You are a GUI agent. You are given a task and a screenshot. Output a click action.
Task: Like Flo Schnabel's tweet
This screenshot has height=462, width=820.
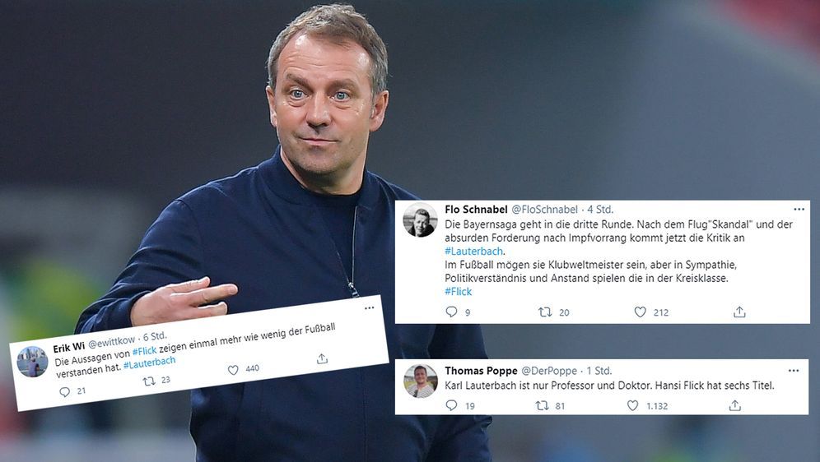point(640,312)
